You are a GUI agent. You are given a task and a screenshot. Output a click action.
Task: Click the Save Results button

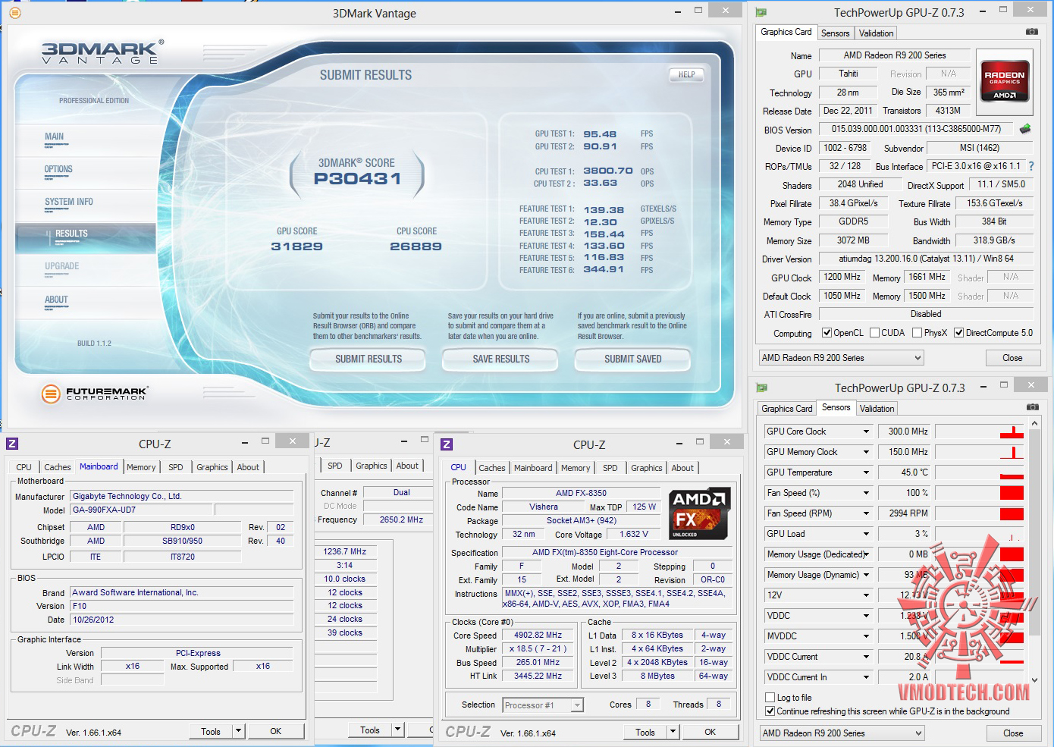coord(500,359)
